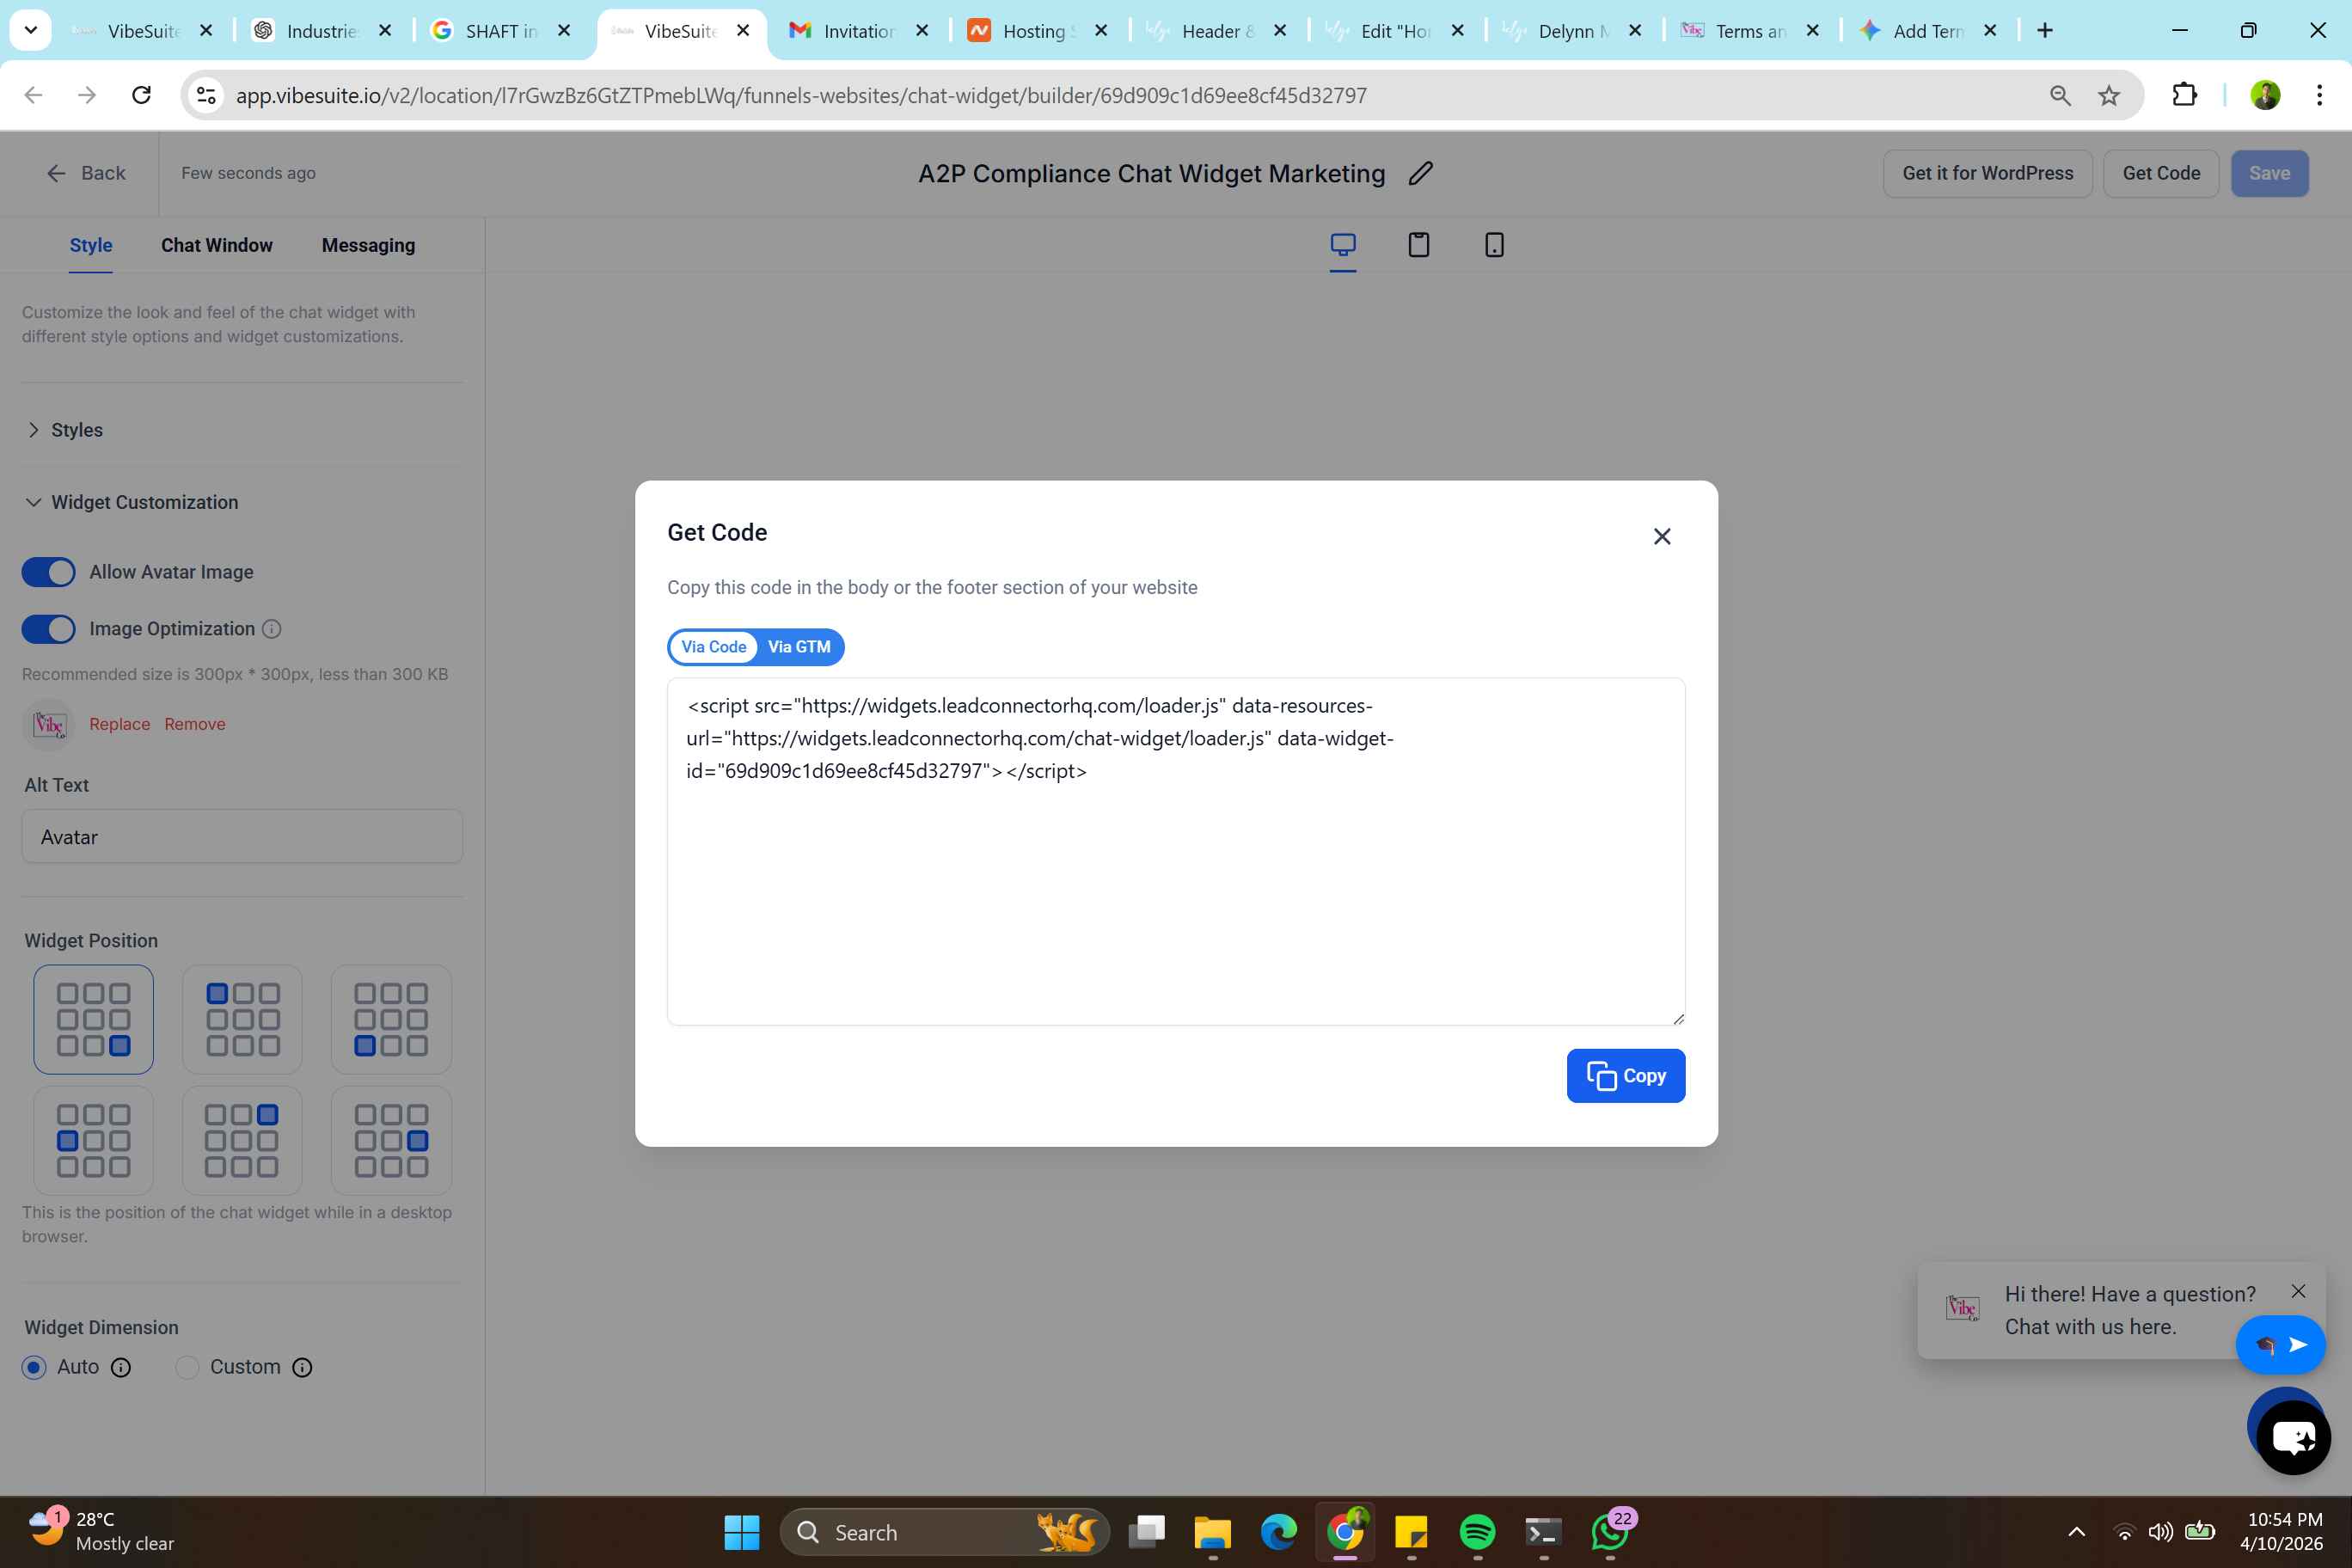Switch to desktop preview
This screenshot has height=1568, width=2352.
tap(1343, 245)
